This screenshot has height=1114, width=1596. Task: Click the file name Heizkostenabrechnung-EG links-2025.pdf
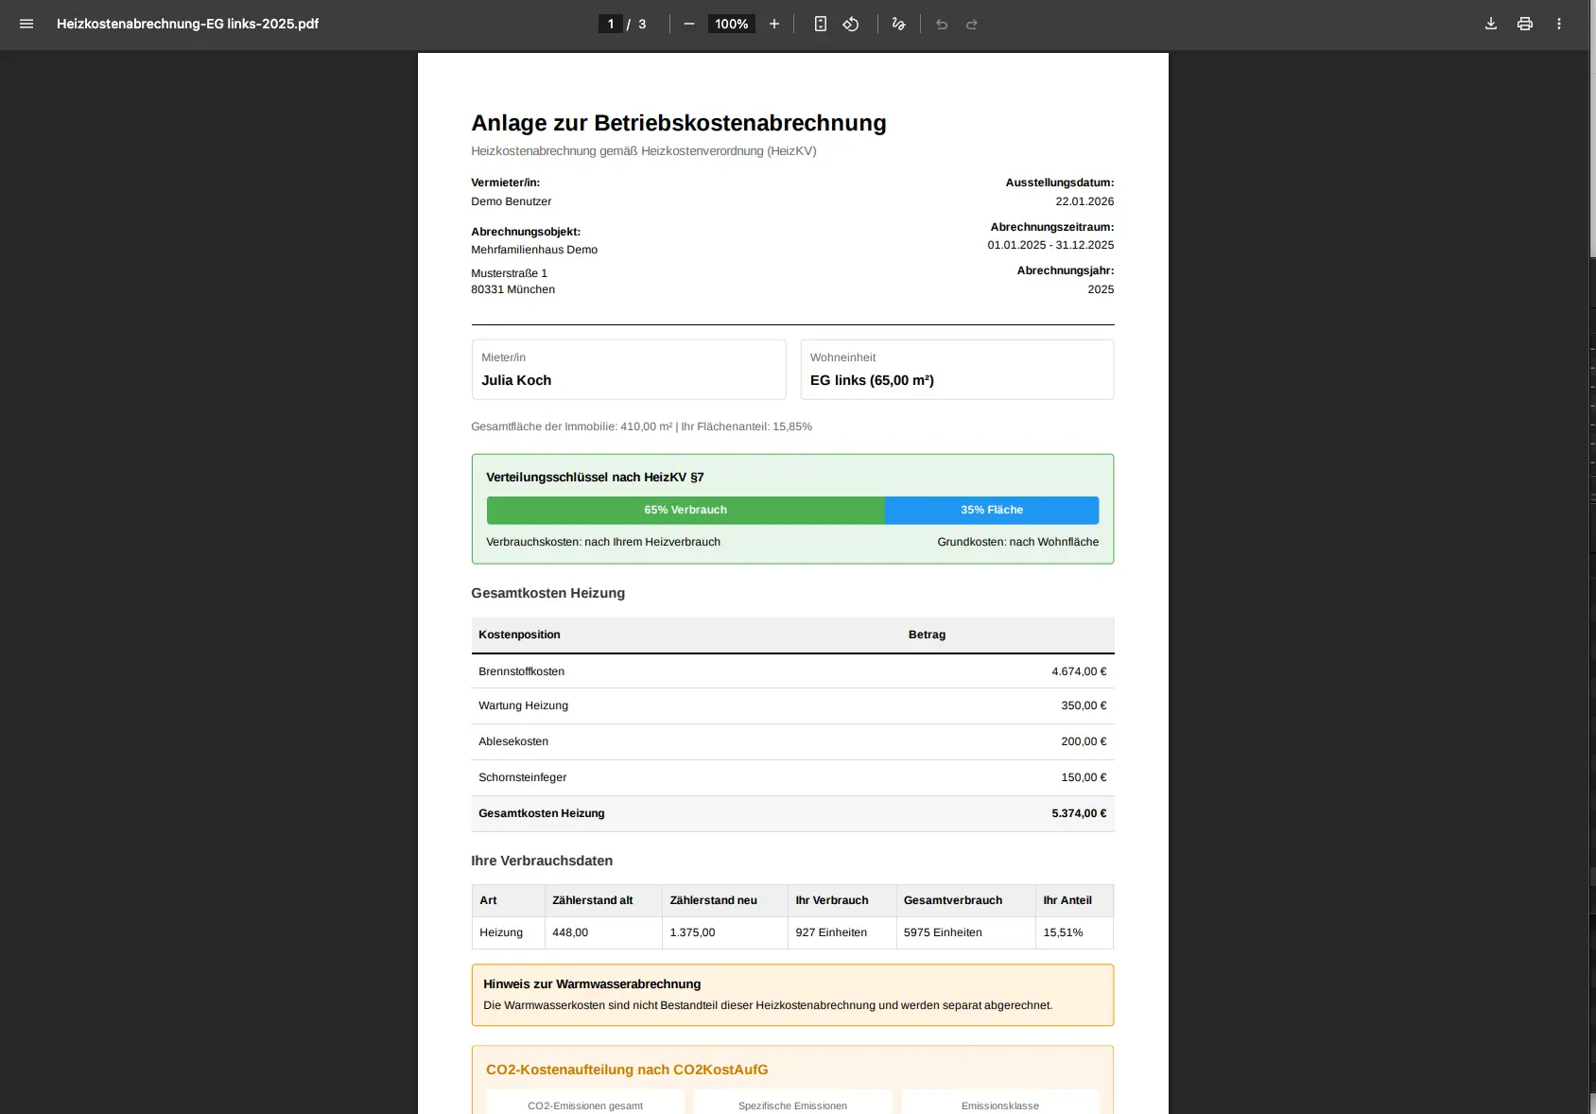187,24
